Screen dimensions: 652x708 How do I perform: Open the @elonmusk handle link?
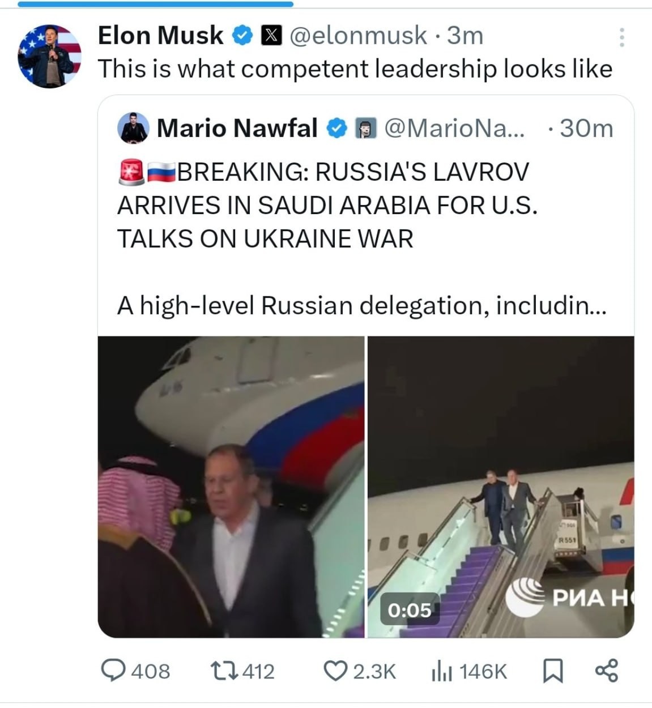358,36
